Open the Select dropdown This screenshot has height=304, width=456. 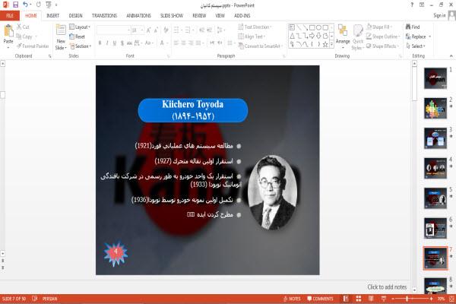(416, 46)
